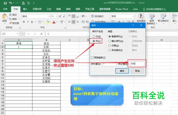
Task: Select column A header
Action: pyautogui.click(x=19, y=40)
